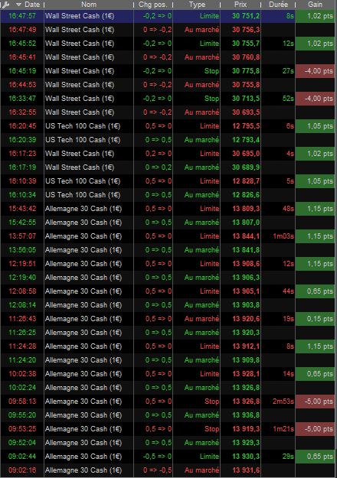Click the 1m03s duration cell

point(283,236)
